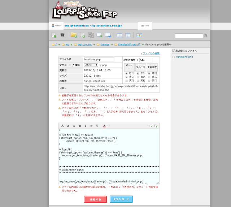Toggle others 呼出 (read) permission checkbox

click(x=149, y=73)
